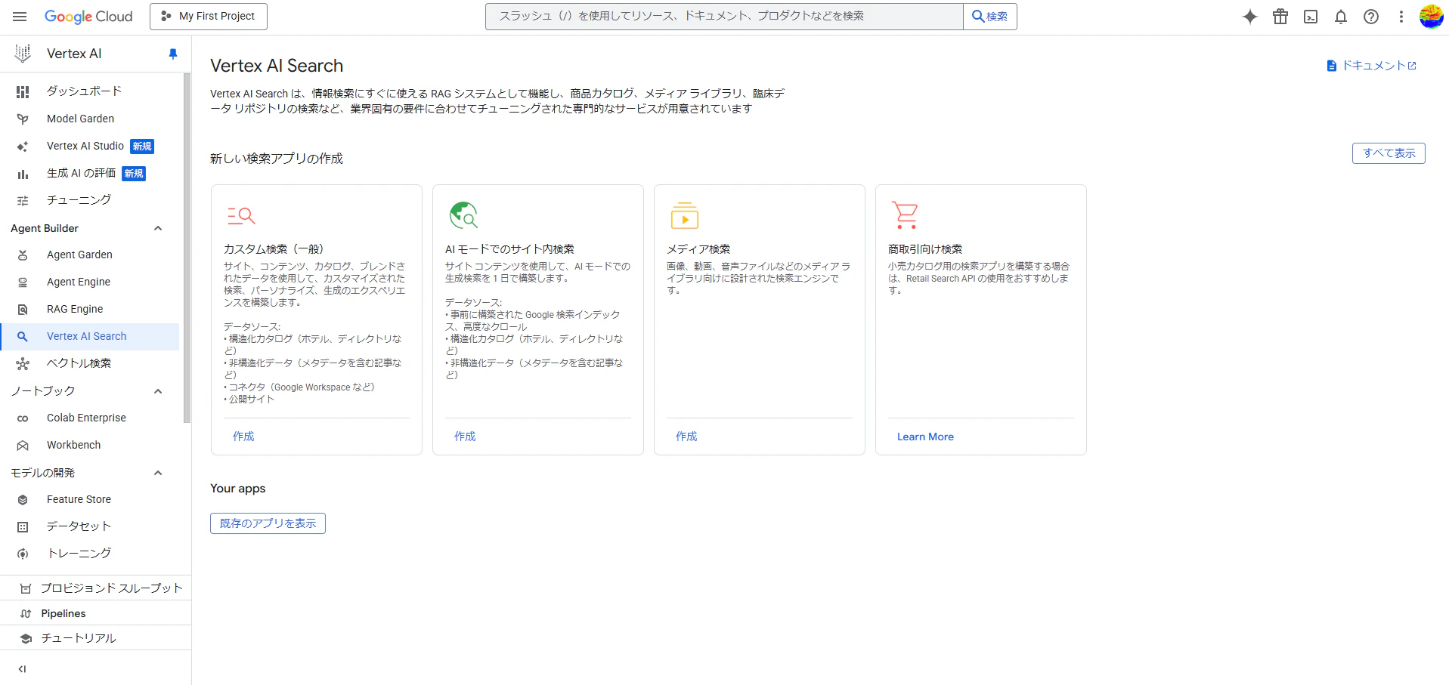Viewport: 1449px width, 685px height.
Task: Click the チューニング sliders icon
Action: (x=23, y=201)
